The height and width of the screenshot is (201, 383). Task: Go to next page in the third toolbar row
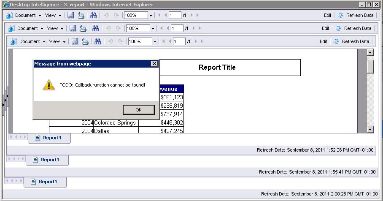point(196,41)
